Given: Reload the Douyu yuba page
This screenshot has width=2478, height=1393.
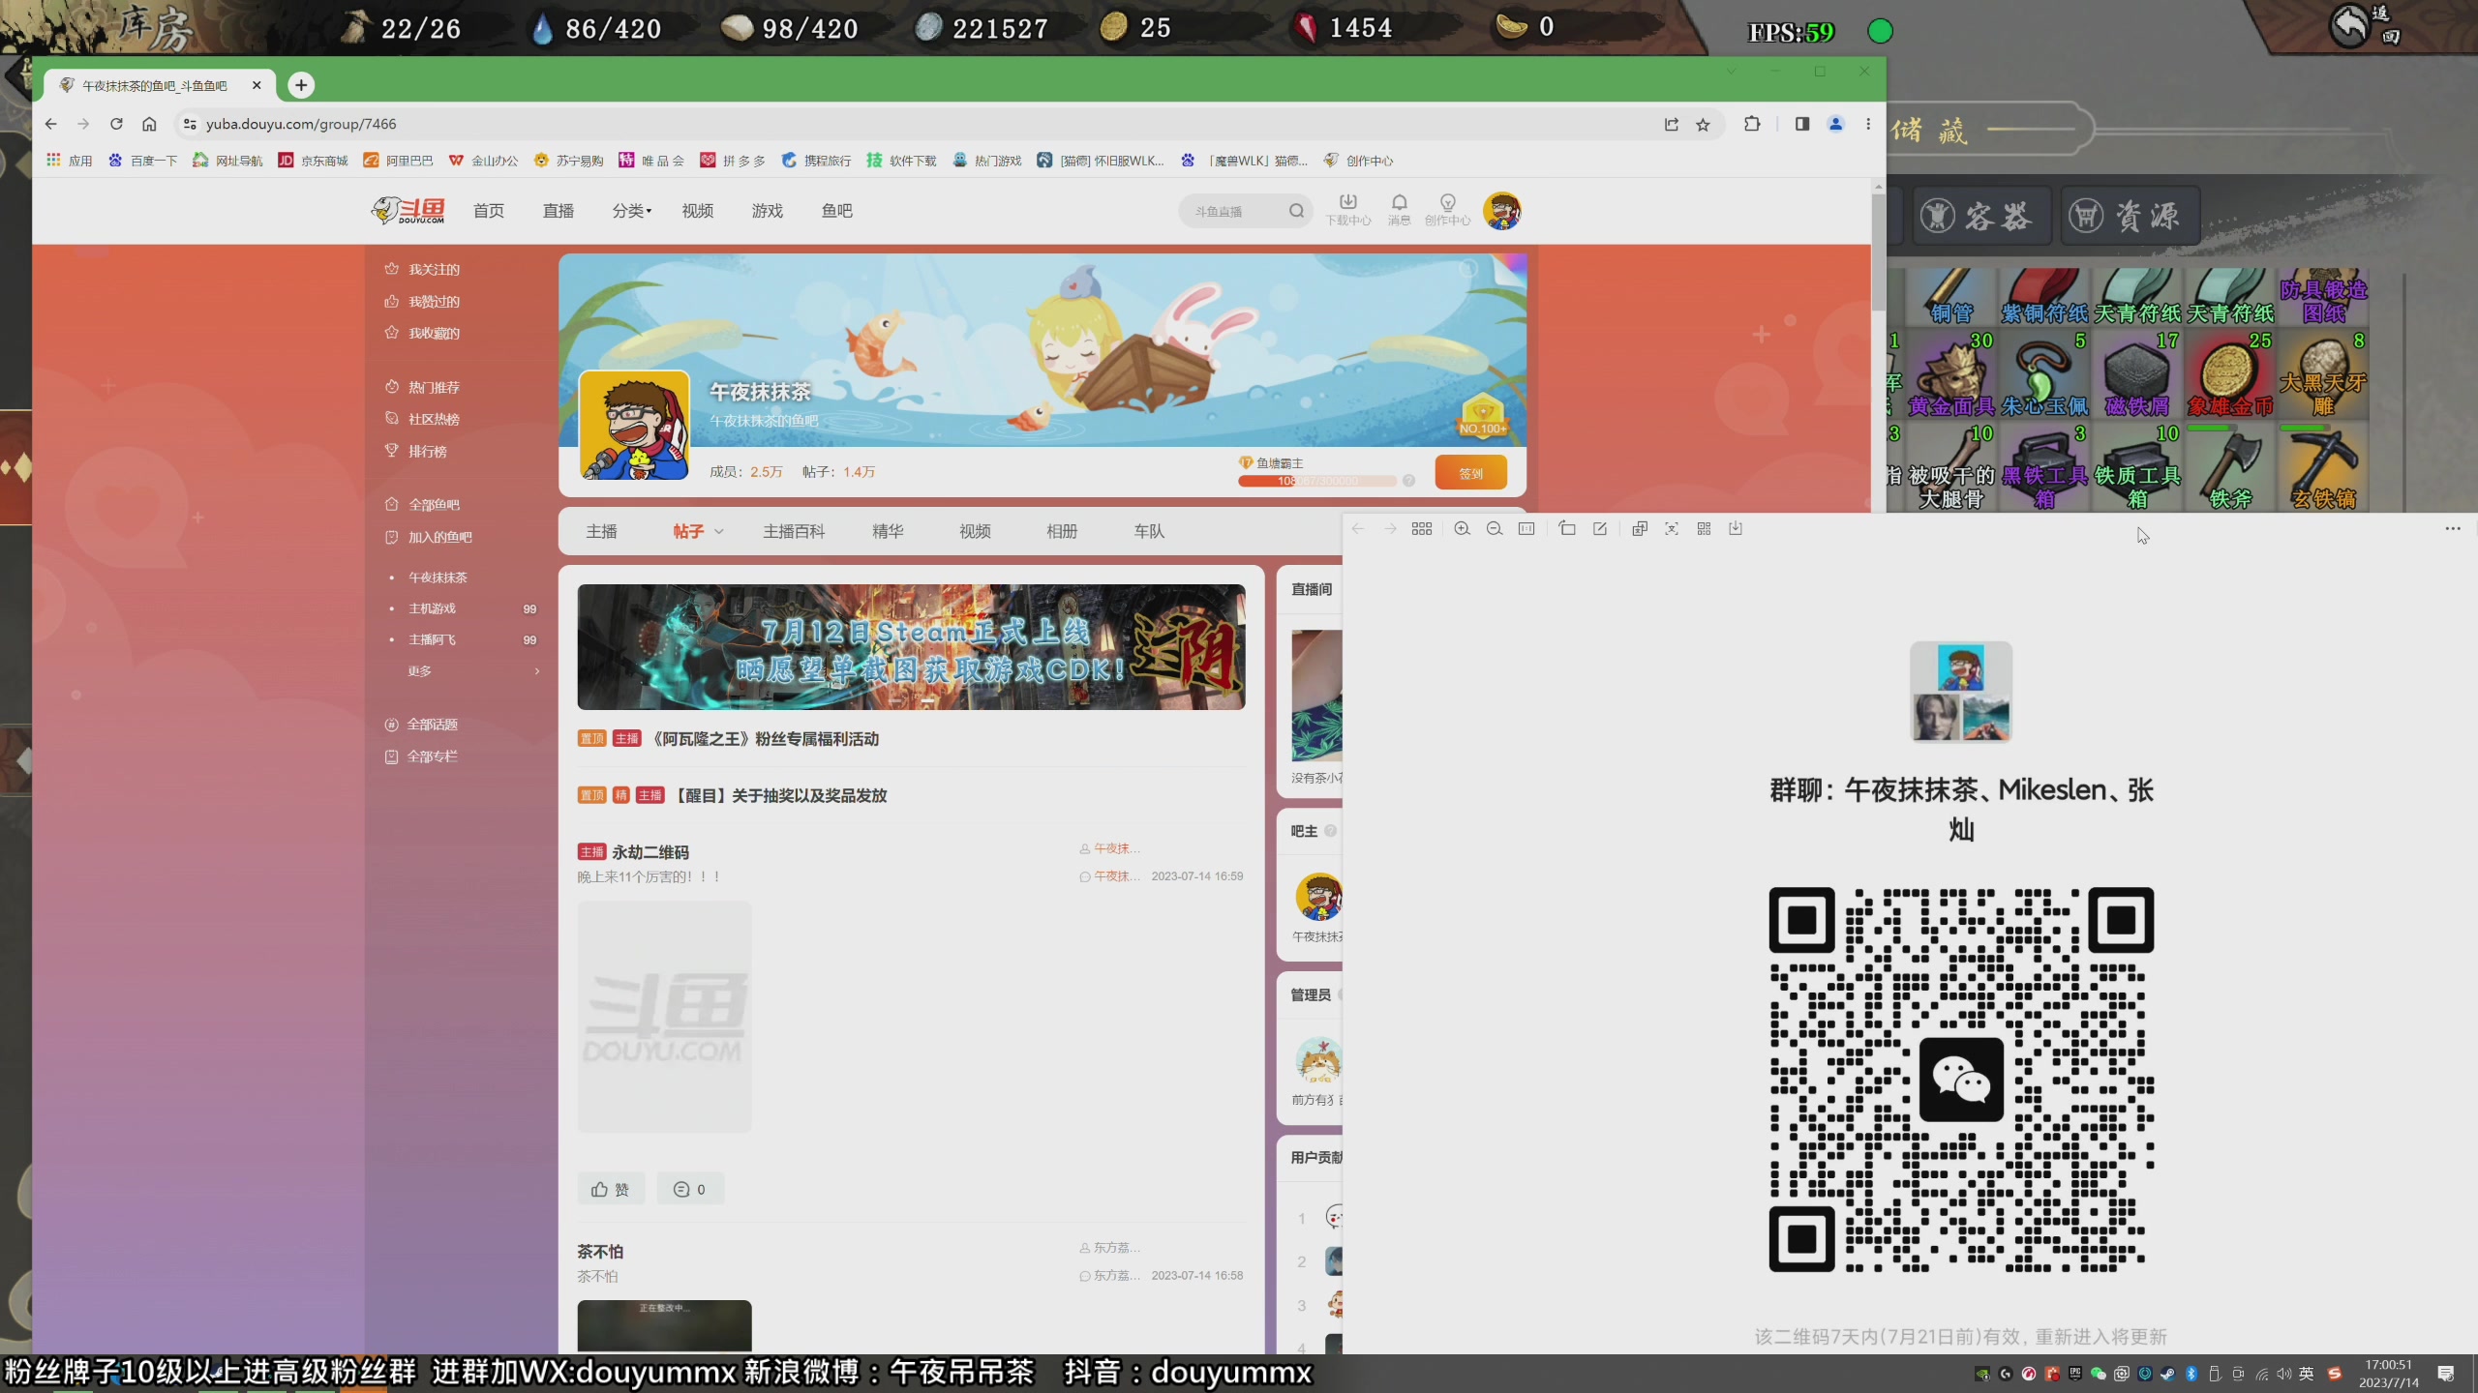Looking at the screenshot, I should click(x=116, y=124).
